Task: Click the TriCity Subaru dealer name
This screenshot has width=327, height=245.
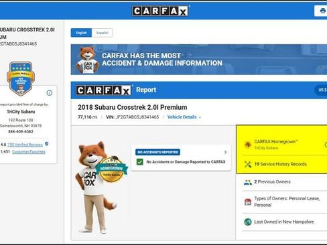Action: pos(21,112)
